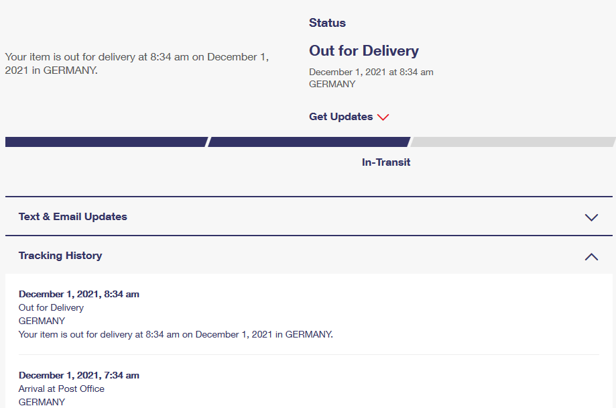Click the Text & Email Updates heading
The image size is (616, 408).
point(73,217)
